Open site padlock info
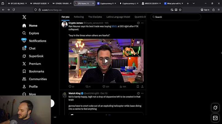This screenshot has height=124, width=222. (40, 10)
